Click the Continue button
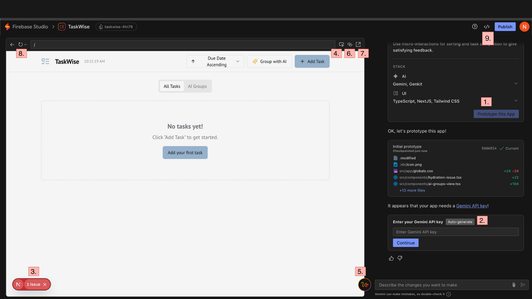 tap(406, 243)
